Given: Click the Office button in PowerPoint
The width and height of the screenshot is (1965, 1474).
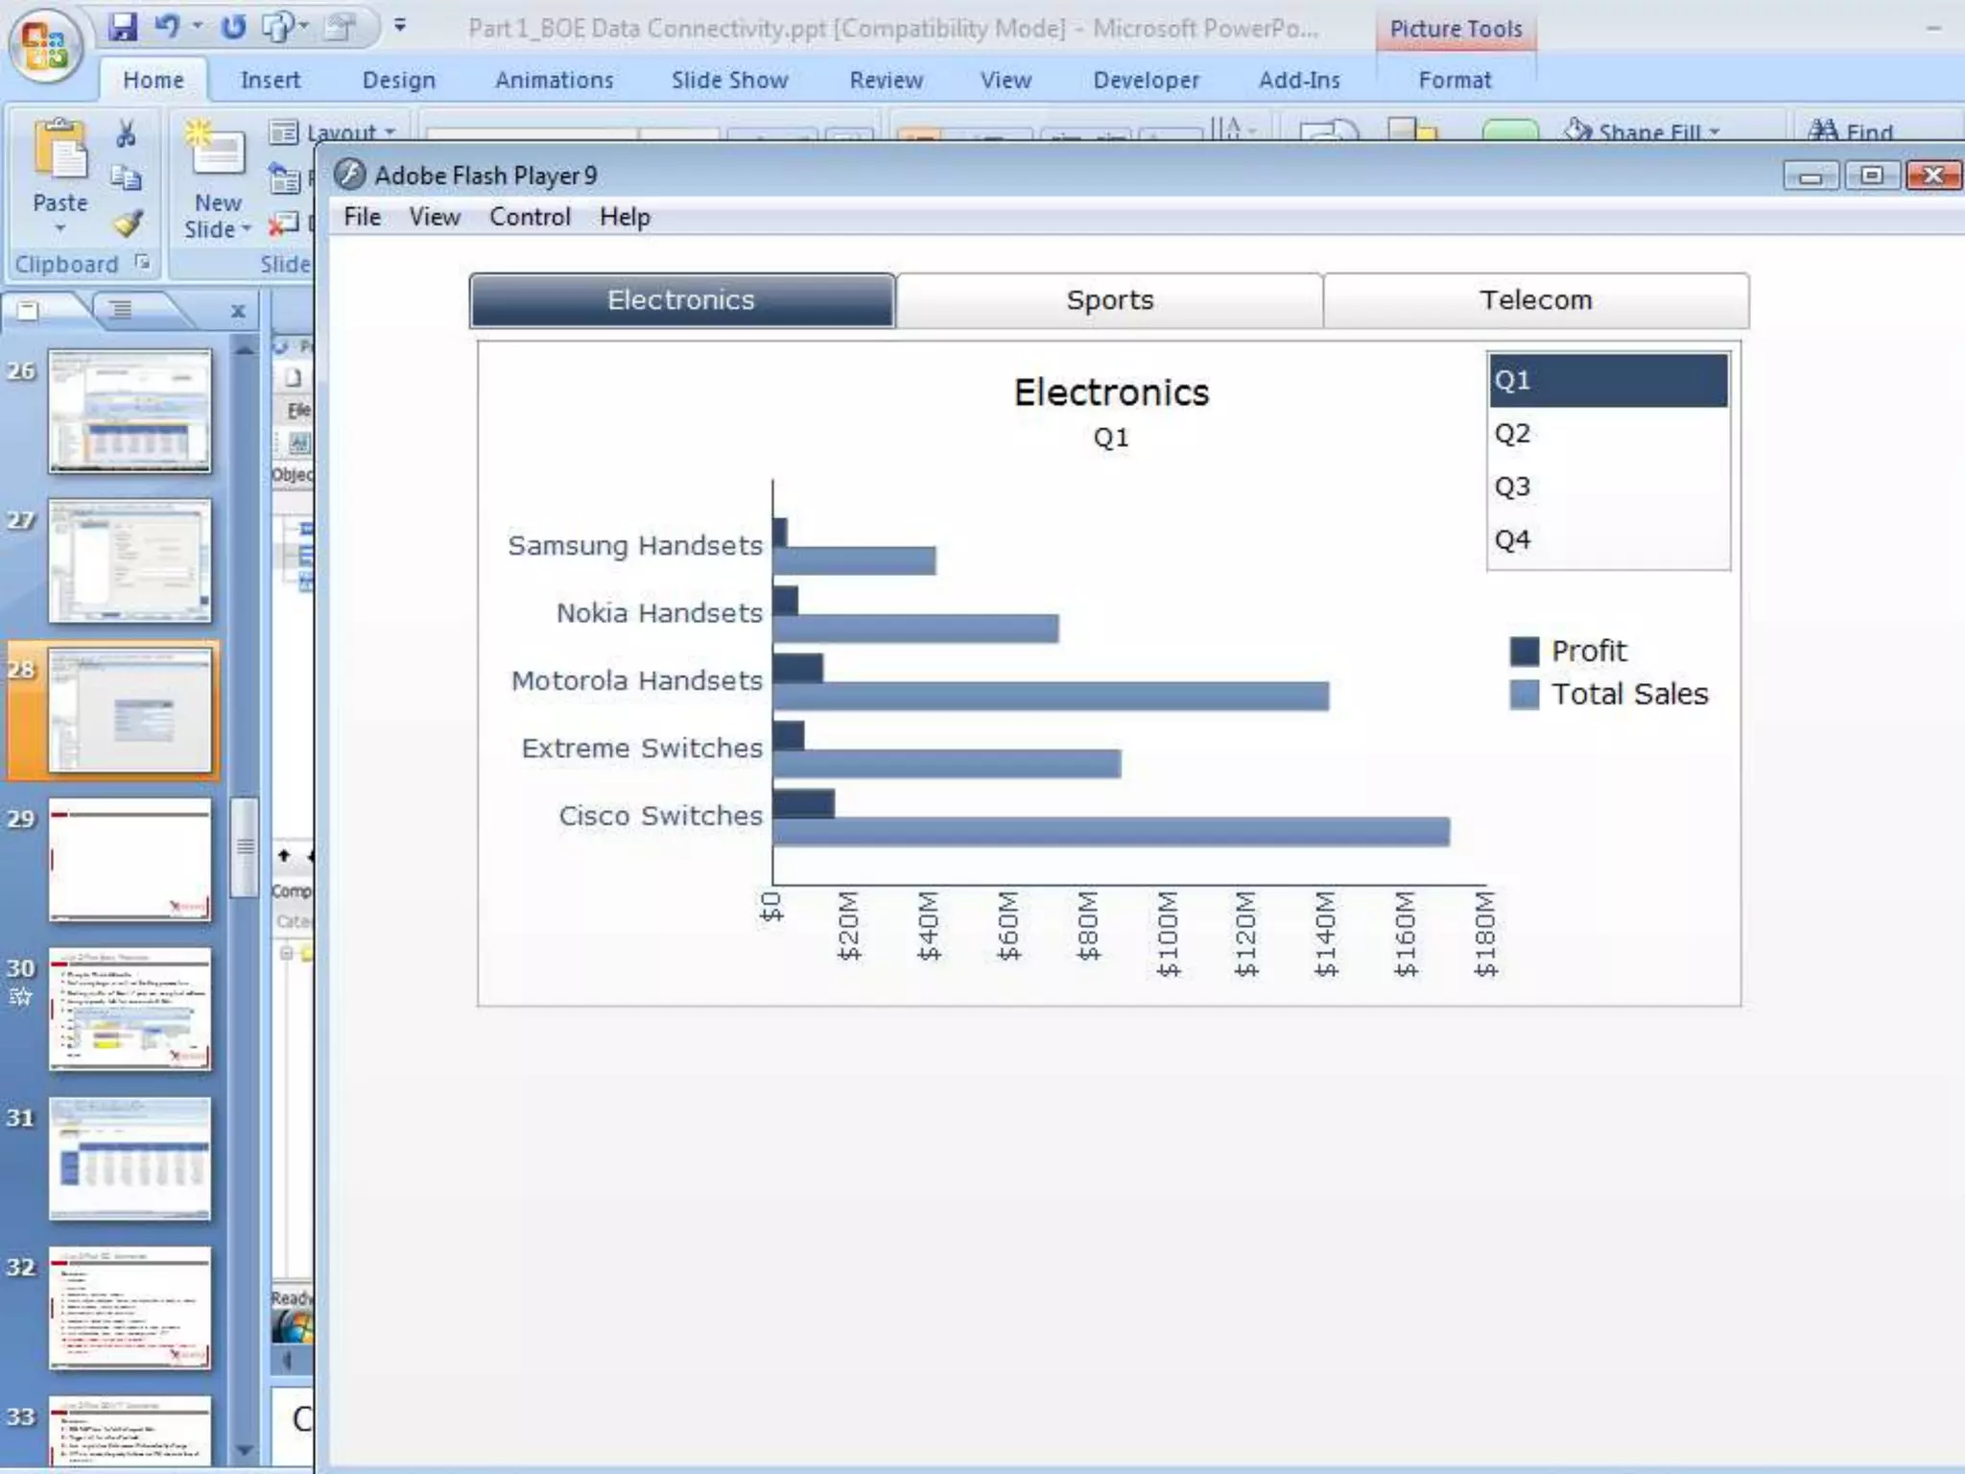Looking at the screenshot, I should (45, 45).
